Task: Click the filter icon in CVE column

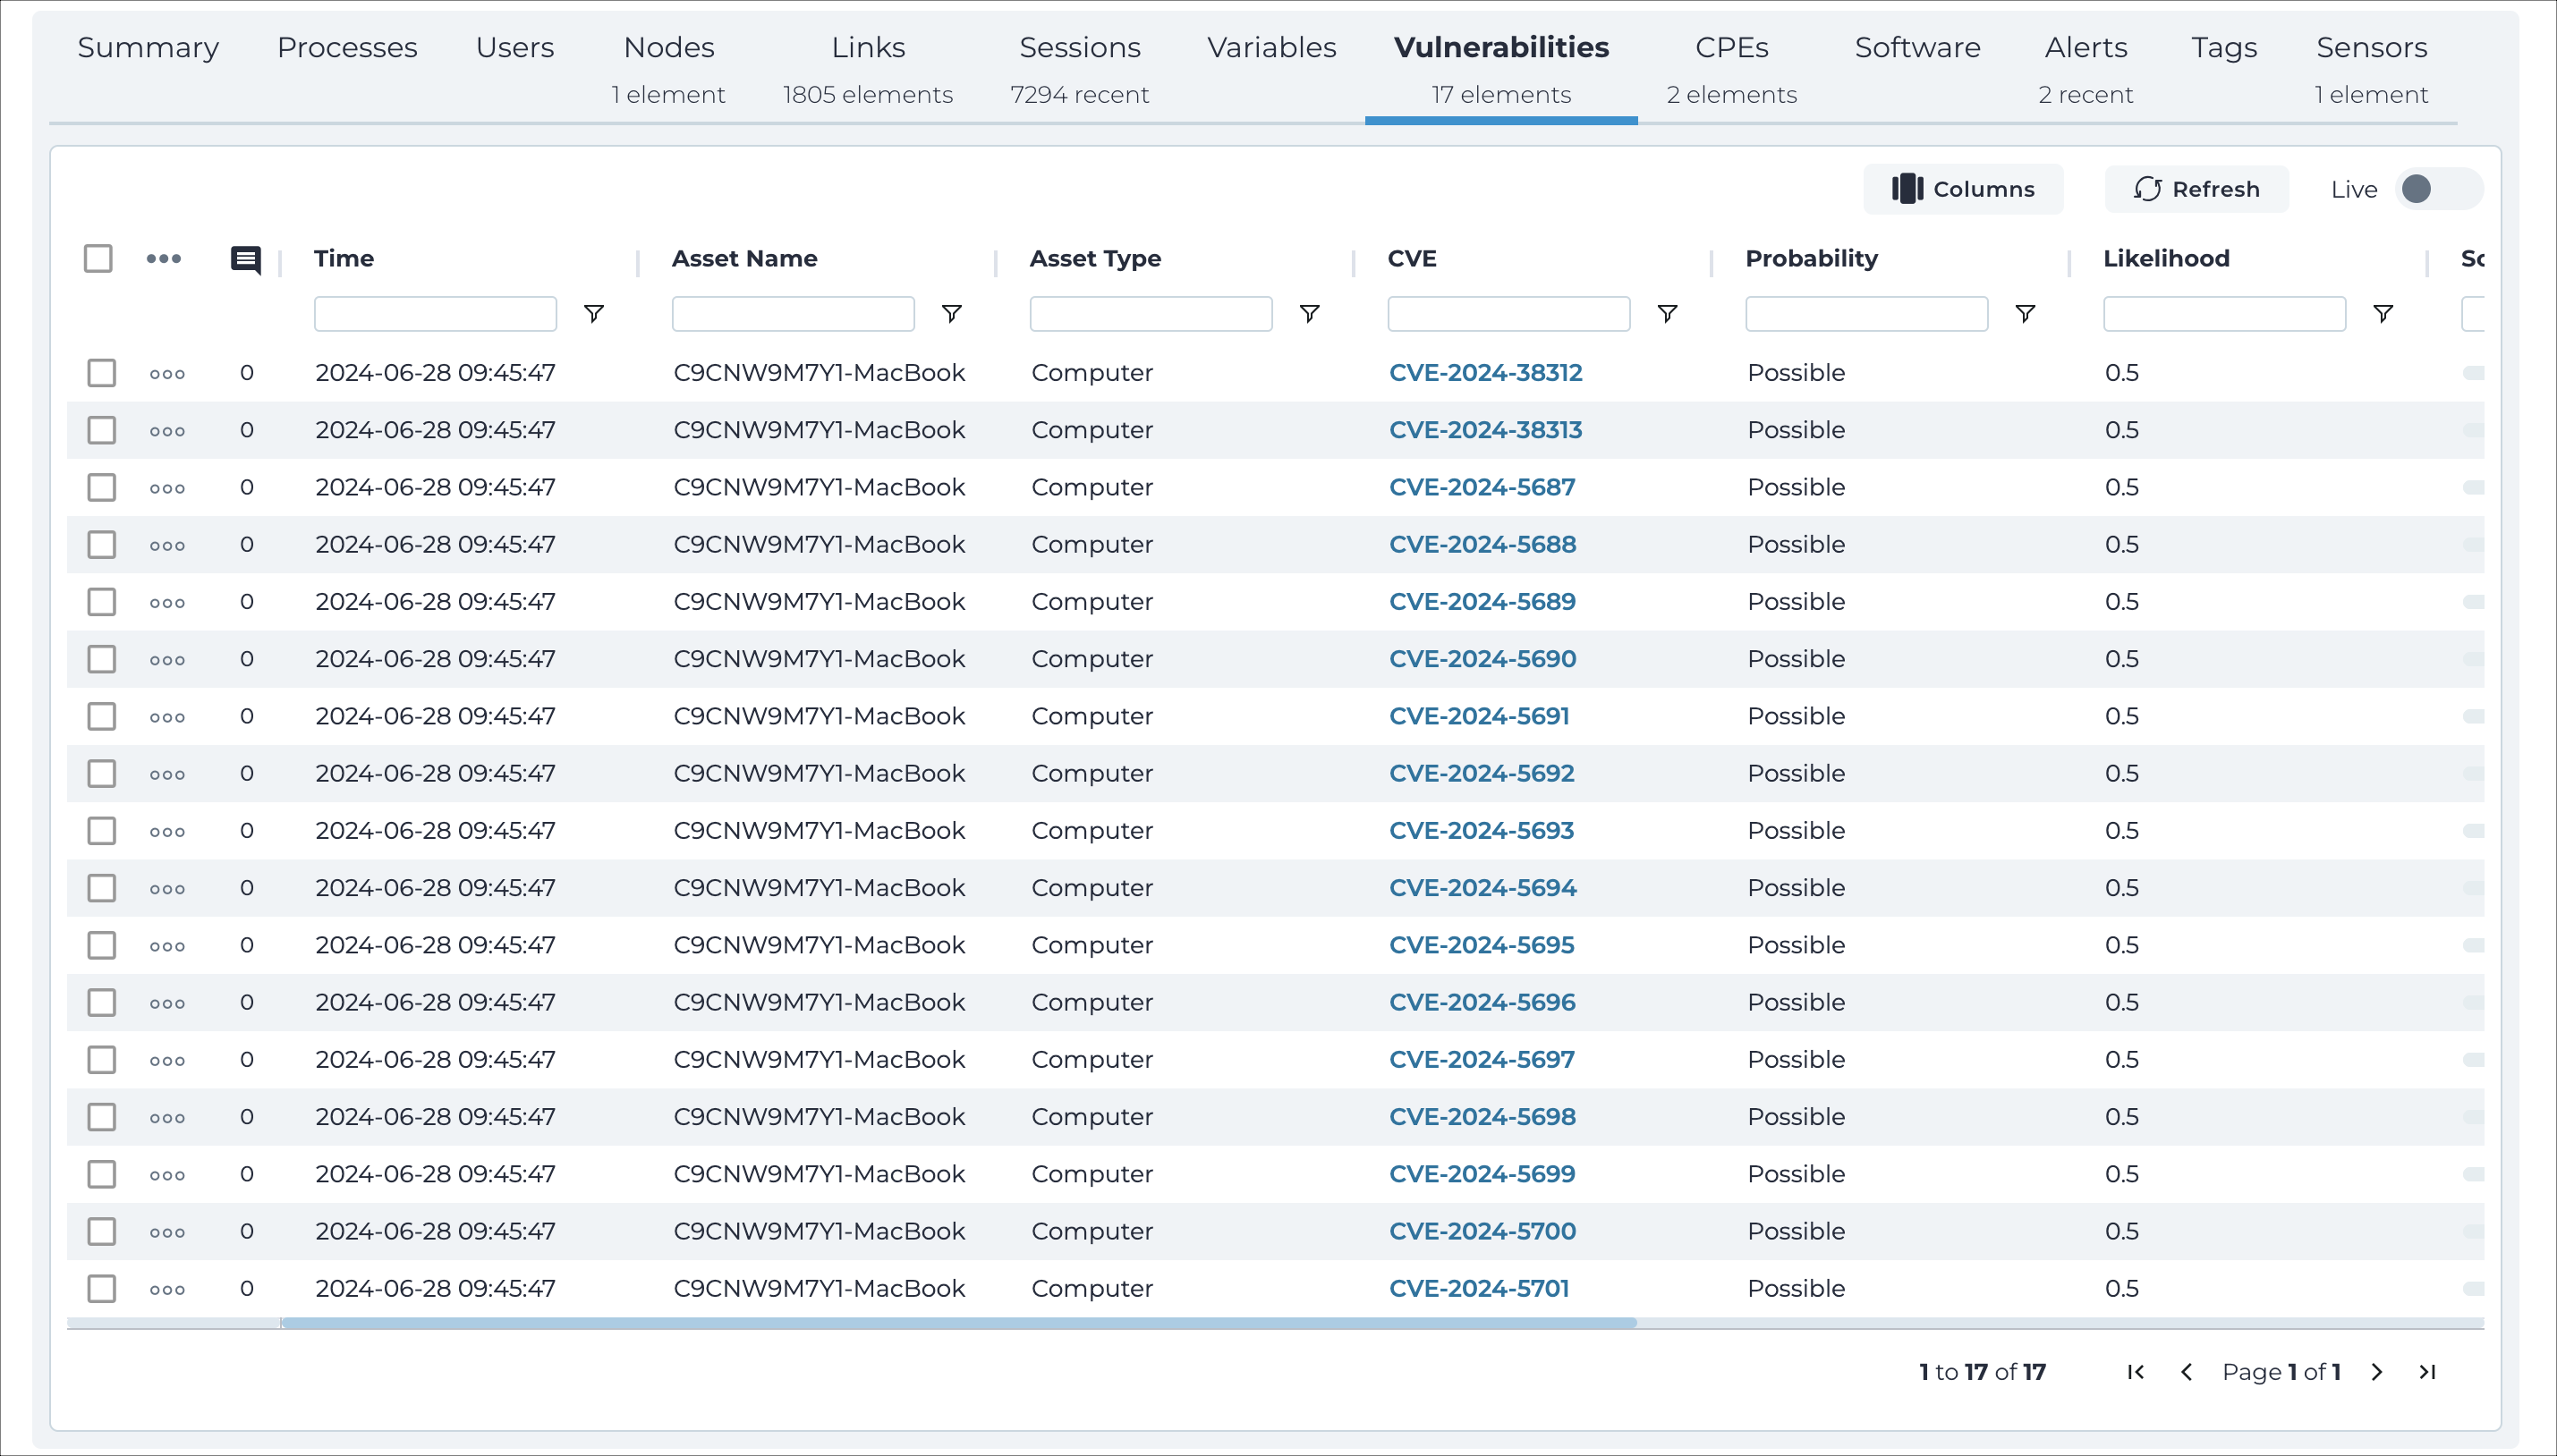Action: pos(1669,313)
